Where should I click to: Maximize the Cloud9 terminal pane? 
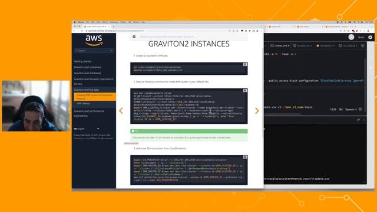click(359, 120)
